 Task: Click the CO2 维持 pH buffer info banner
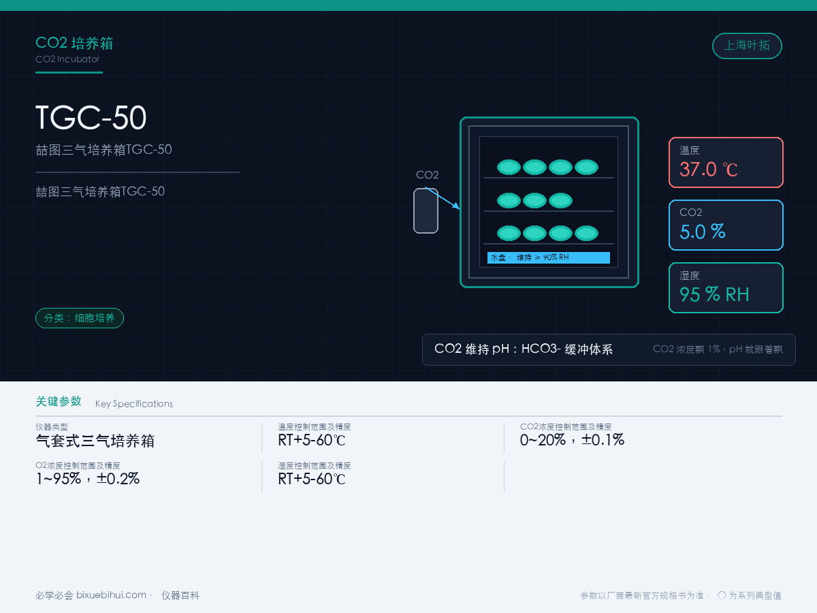[x=609, y=349]
